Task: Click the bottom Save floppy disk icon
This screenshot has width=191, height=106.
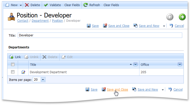Action: click(87, 89)
